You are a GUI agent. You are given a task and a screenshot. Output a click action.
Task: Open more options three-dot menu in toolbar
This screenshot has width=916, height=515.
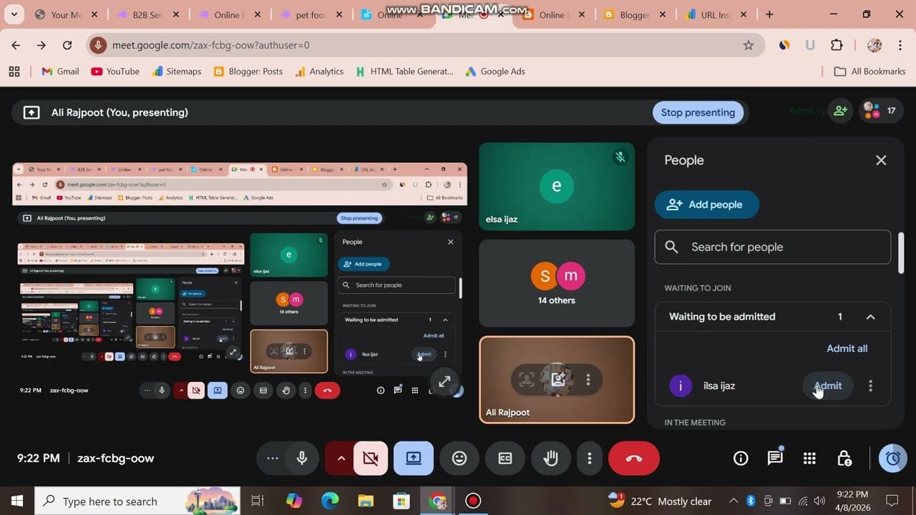[590, 458]
